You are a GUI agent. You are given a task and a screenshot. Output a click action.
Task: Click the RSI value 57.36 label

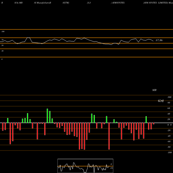click(159, 40)
